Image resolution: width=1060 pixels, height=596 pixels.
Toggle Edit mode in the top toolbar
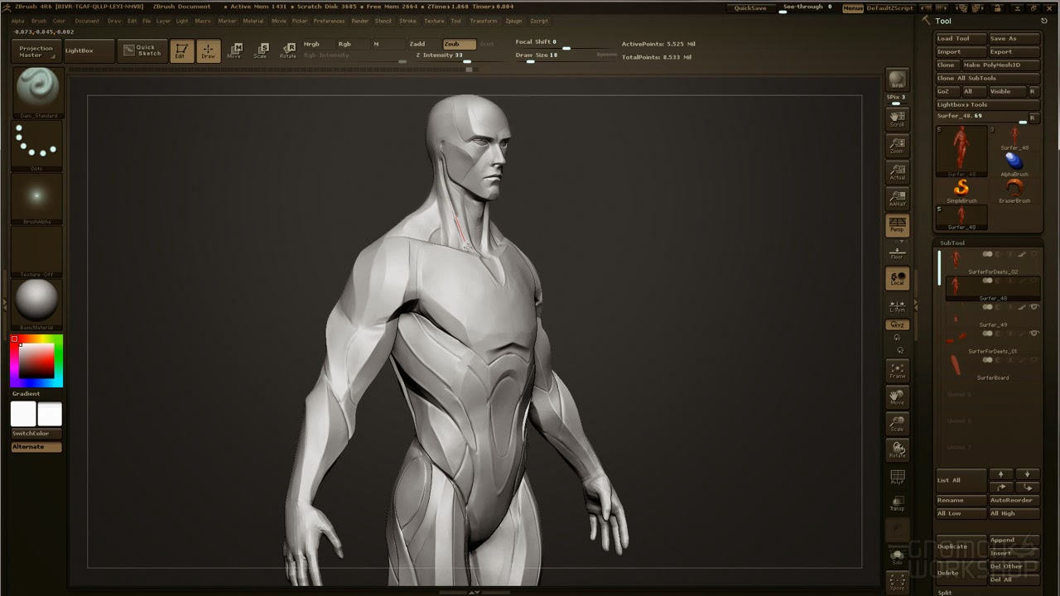(x=181, y=50)
